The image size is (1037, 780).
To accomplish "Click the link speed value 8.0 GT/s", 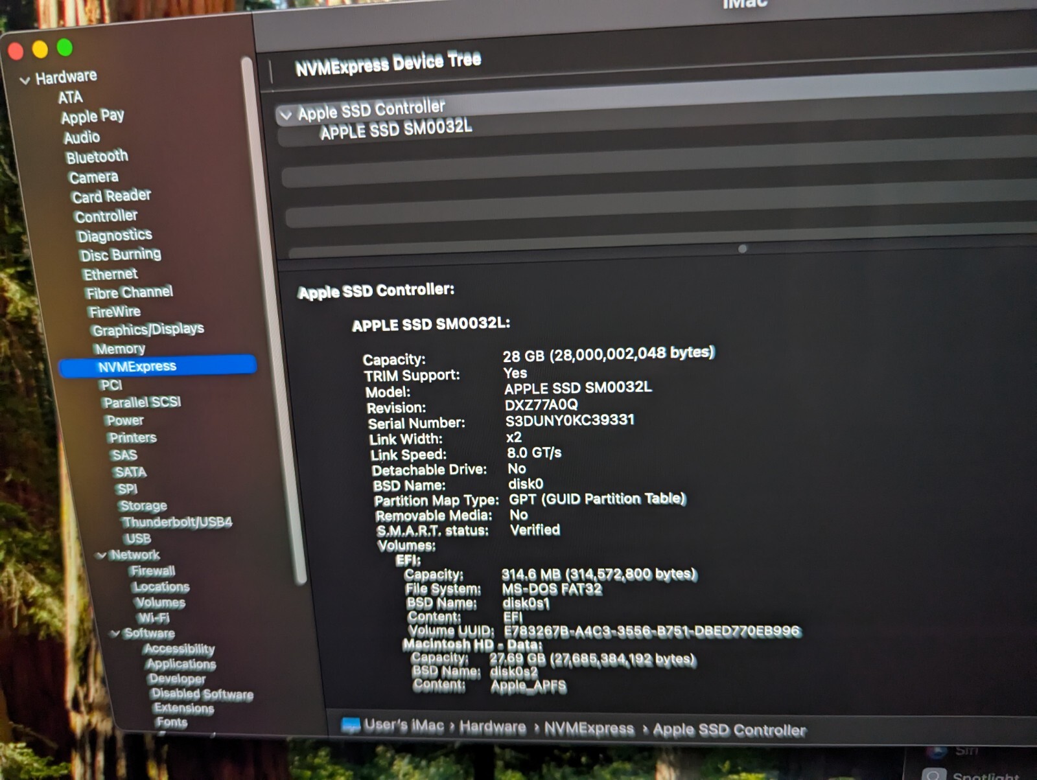I will click(x=534, y=452).
